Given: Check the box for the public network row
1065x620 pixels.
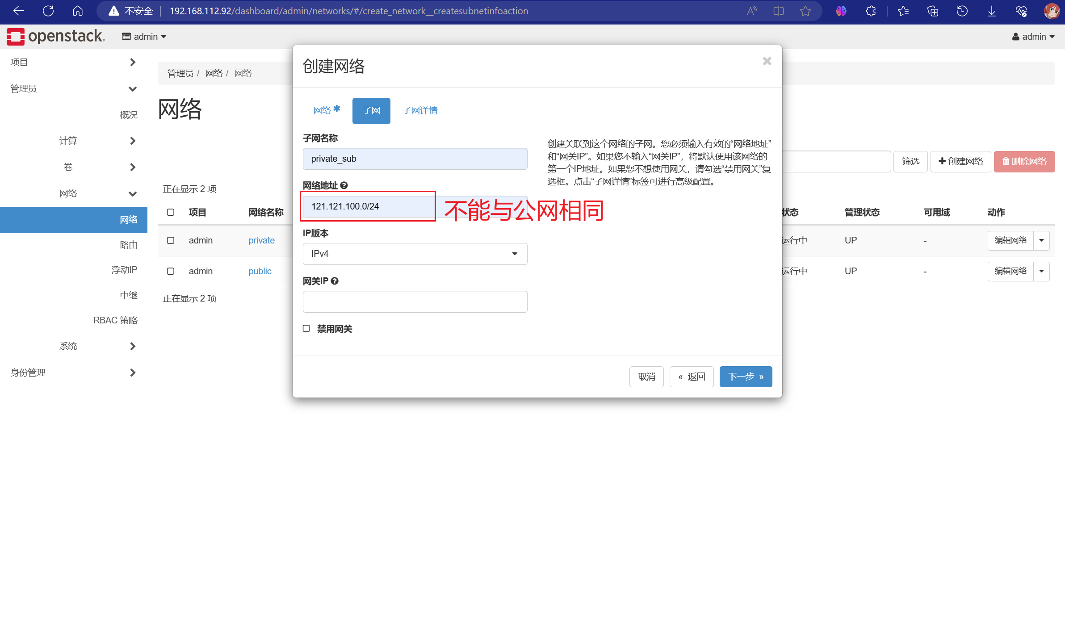Looking at the screenshot, I should pyautogui.click(x=171, y=271).
